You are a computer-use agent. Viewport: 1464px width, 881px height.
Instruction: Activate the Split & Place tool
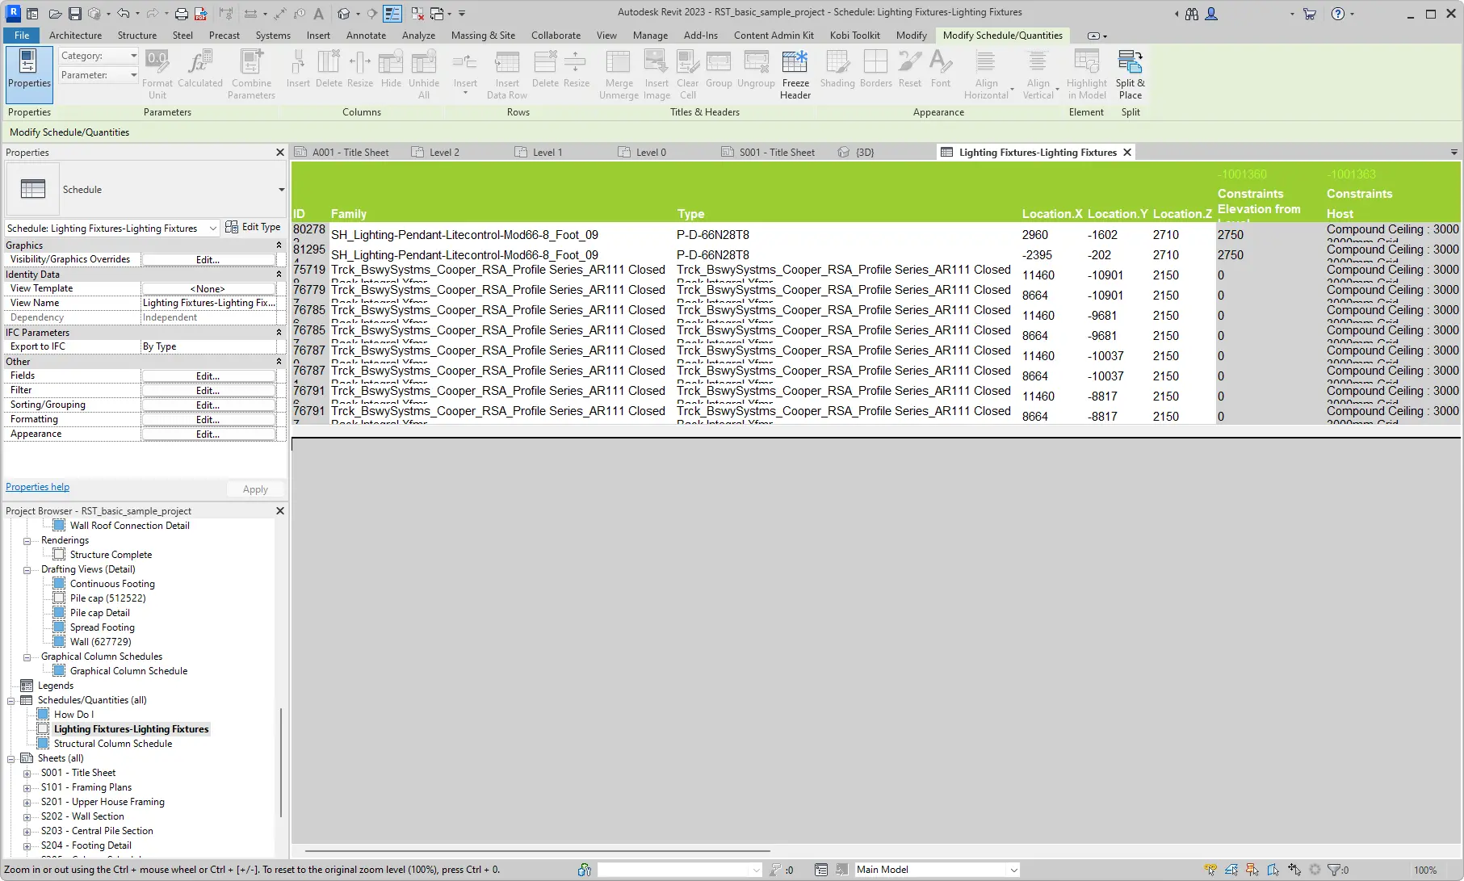click(1130, 73)
